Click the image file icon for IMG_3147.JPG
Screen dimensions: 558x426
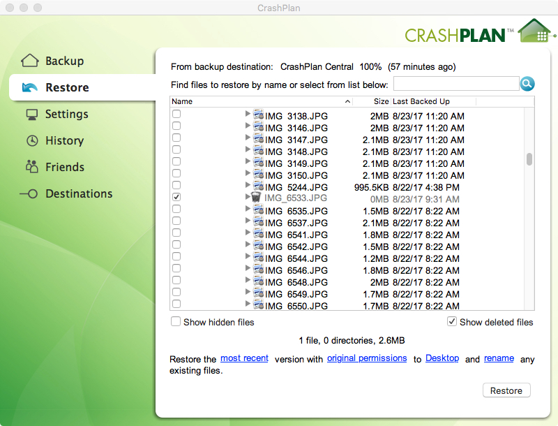pyautogui.click(x=258, y=138)
